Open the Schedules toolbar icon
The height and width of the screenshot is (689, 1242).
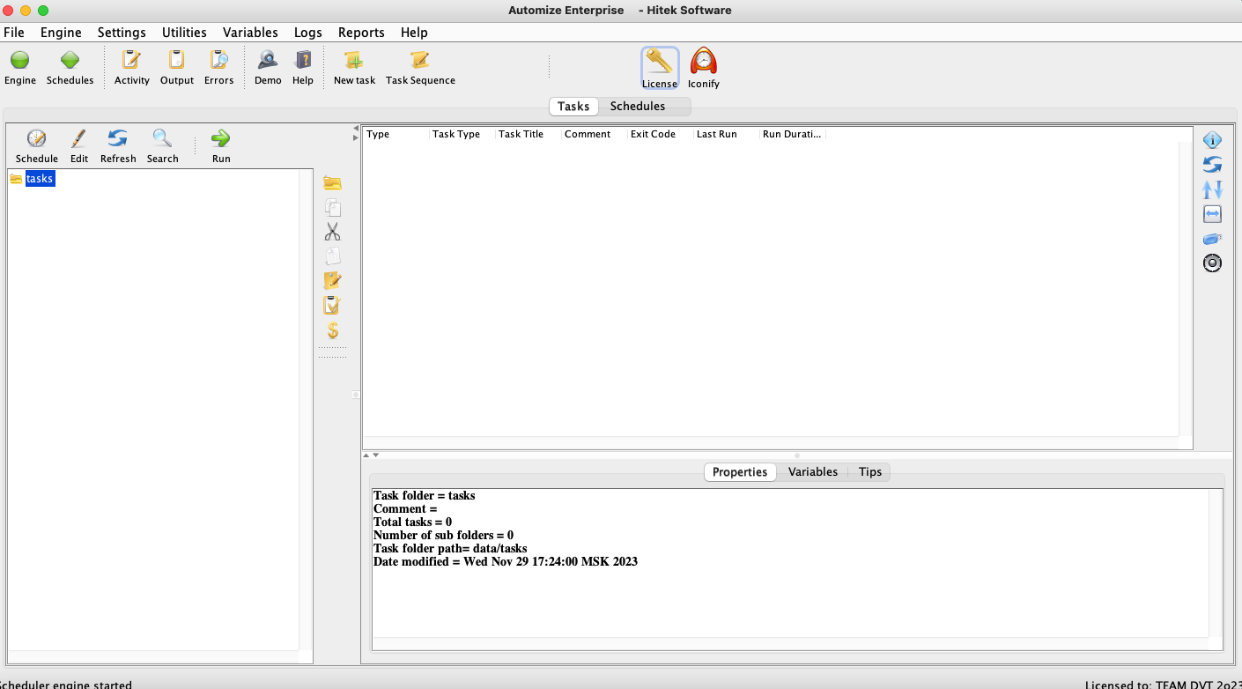click(x=70, y=61)
